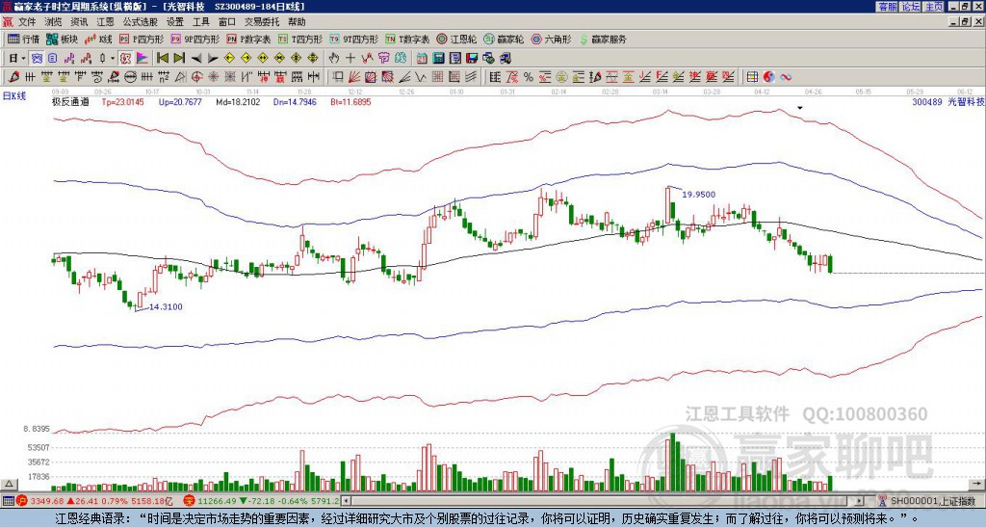Open the P四方形 tool

(142, 39)
